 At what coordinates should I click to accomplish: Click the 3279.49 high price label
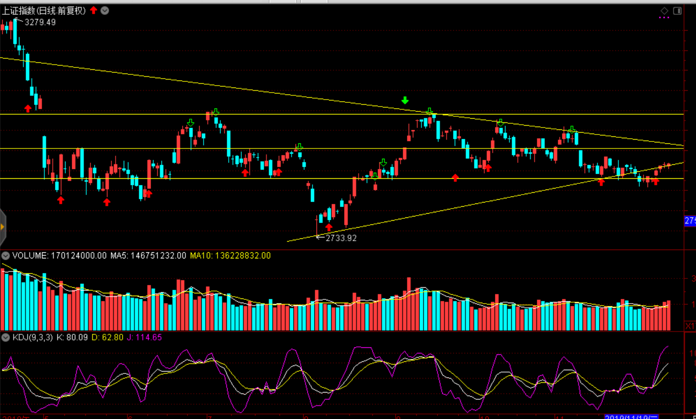(x=40, y=22)
